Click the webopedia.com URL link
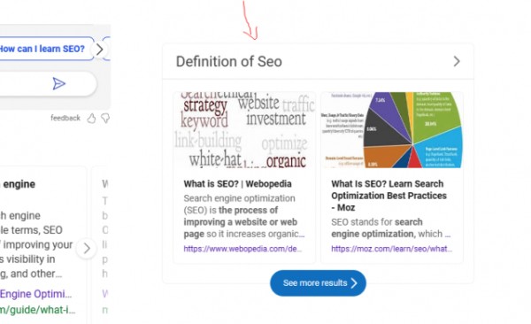This screenshot has width=531, height=324. pos(242,249)
